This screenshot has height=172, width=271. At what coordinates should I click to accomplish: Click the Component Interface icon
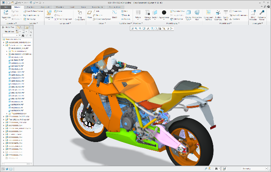pos(208,12)
